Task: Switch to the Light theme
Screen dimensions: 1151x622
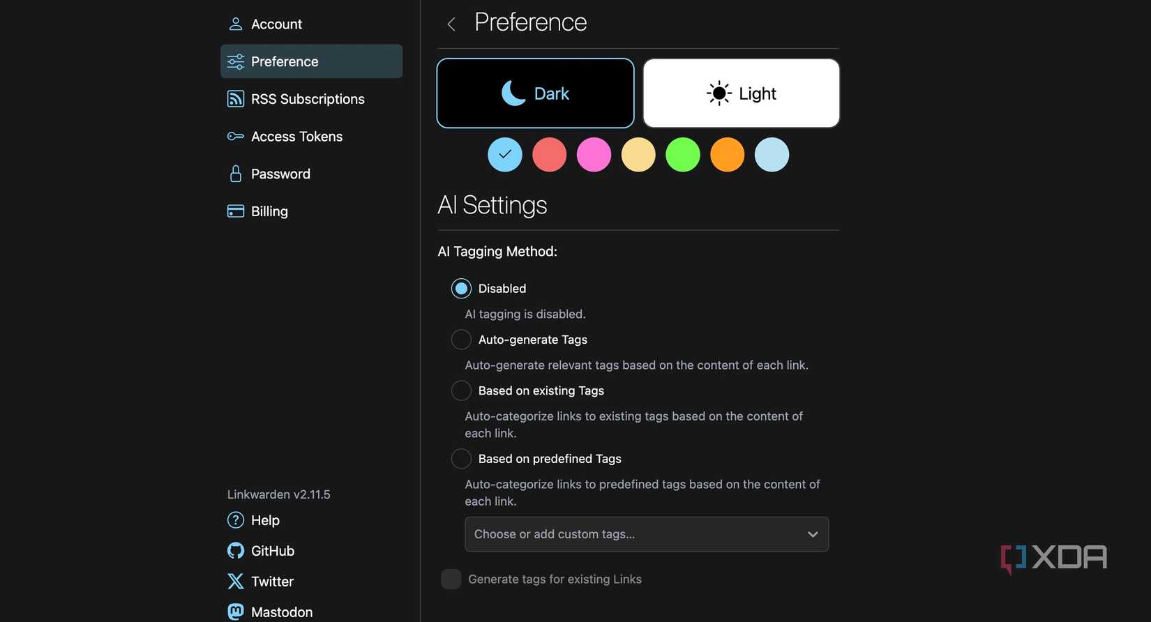Action: coord(740,93)
